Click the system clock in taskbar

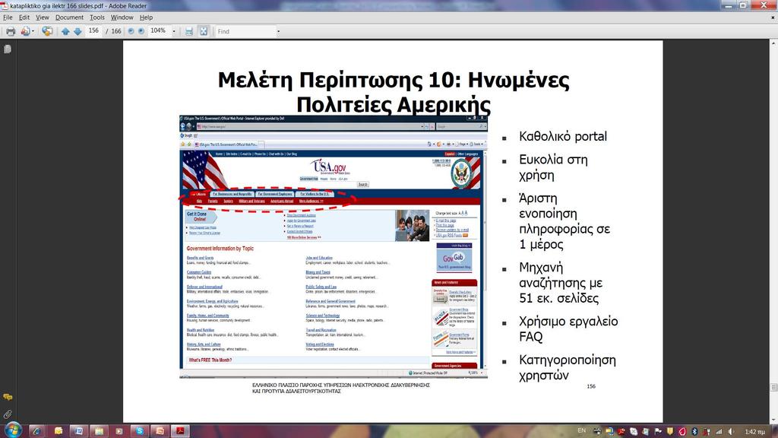tap(754, 432)
